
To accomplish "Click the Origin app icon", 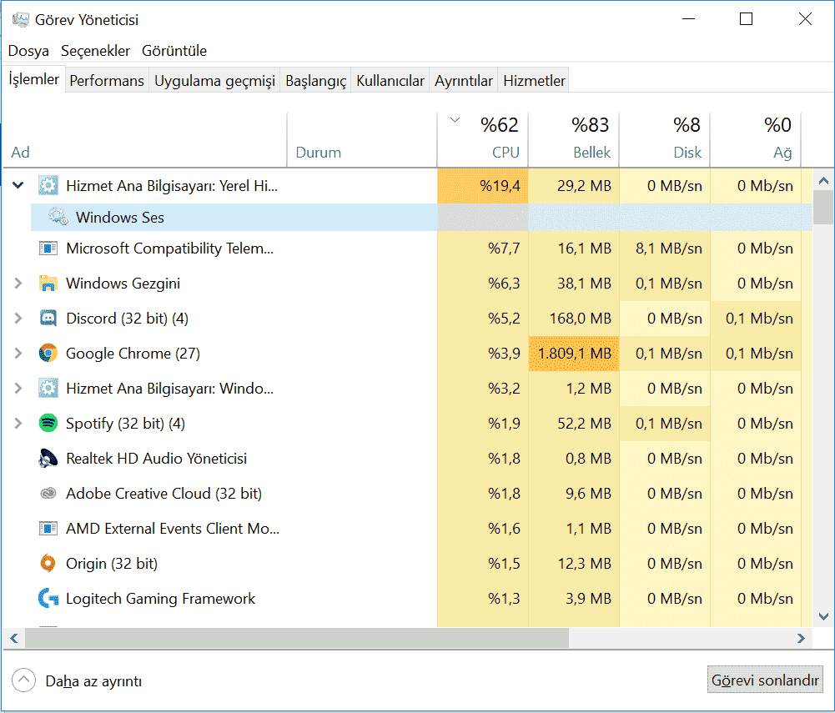I will [x=48, y=564].
